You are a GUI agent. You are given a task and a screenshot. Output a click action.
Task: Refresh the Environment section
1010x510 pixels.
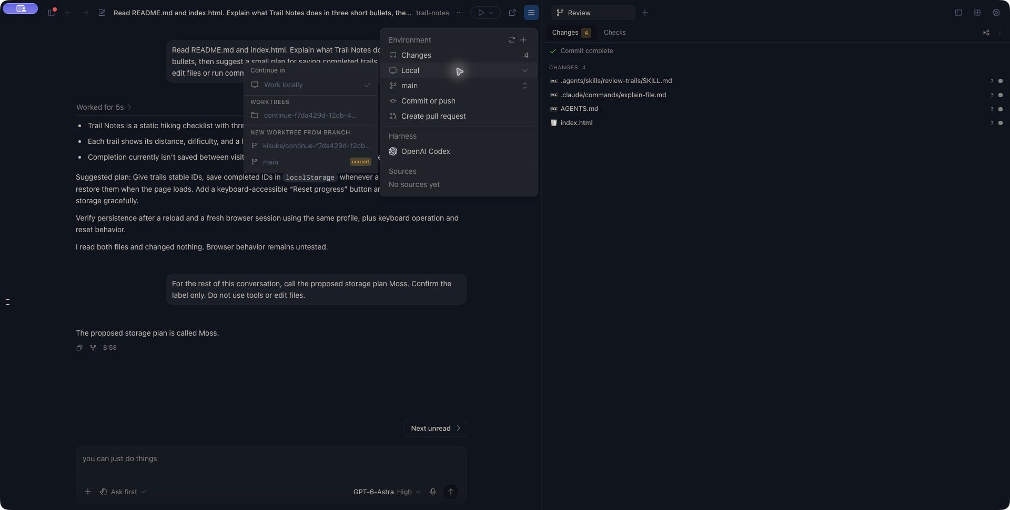click(511, 40)
